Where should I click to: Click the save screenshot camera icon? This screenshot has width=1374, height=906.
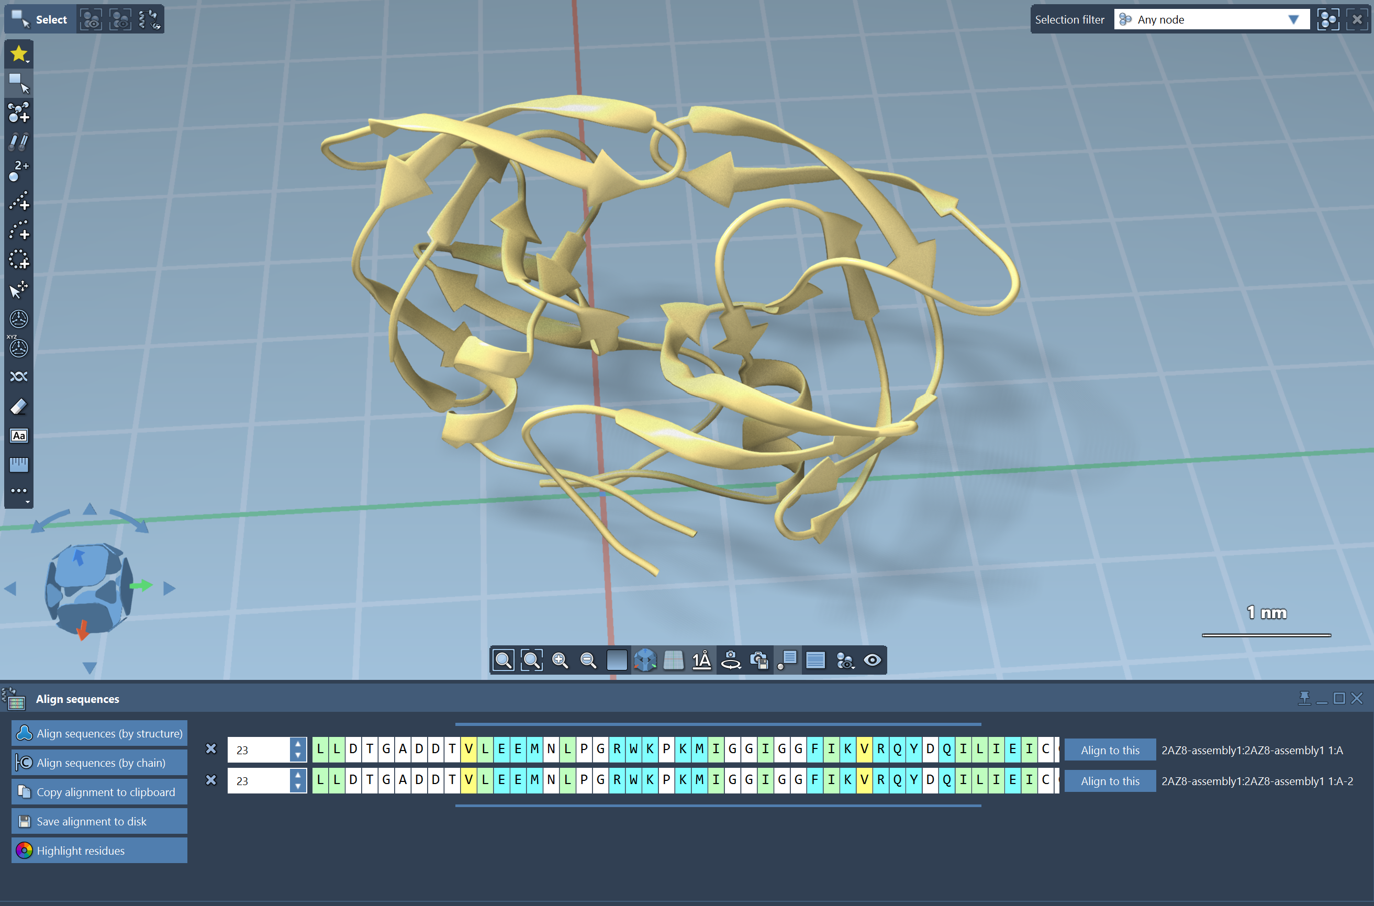759,661
